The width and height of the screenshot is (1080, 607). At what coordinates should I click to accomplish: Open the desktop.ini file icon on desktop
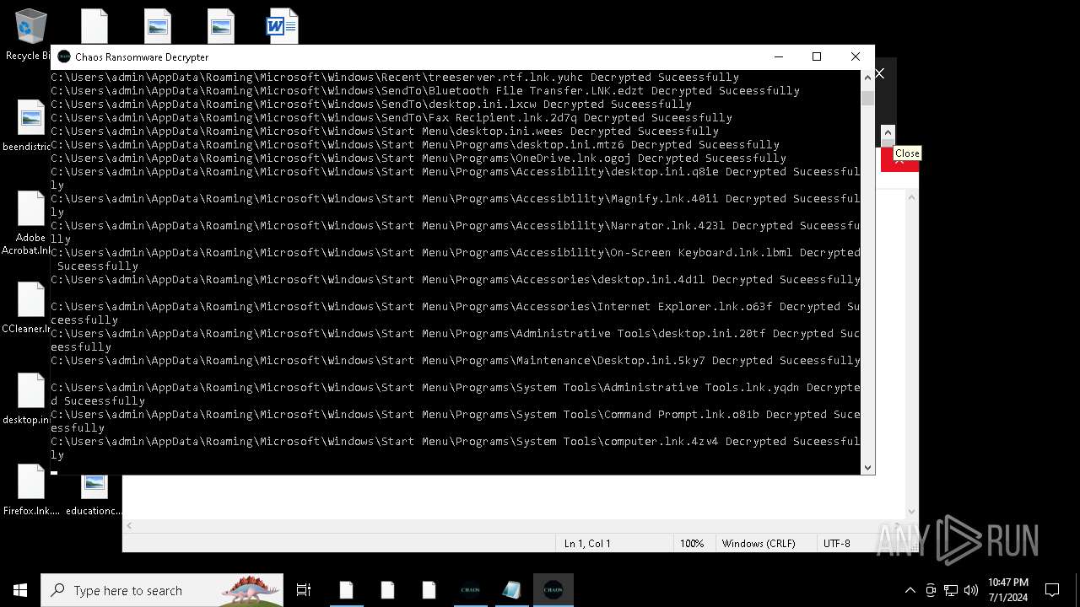pos(30,400)
